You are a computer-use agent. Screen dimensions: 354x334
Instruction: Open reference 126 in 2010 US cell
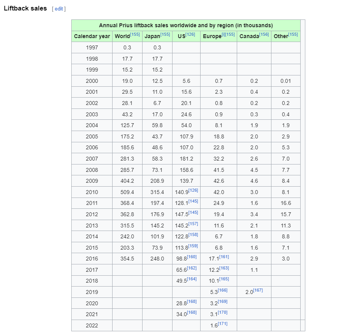(x=193, y=190)
